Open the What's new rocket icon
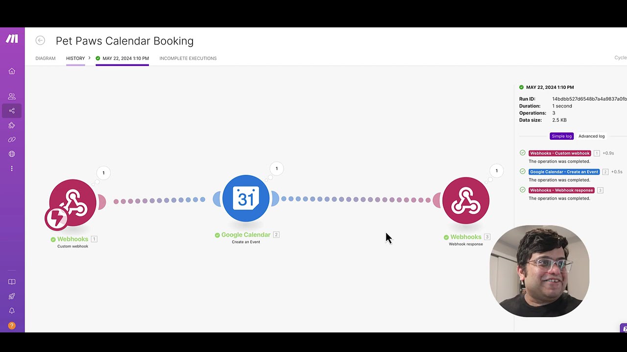Screen dimensions: 627x352 click(12, 296)
